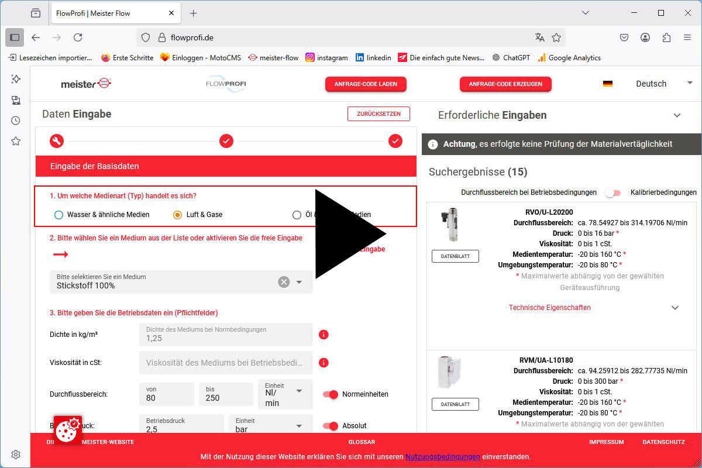Open the Google Analytics bookmark

coord(569,58)
